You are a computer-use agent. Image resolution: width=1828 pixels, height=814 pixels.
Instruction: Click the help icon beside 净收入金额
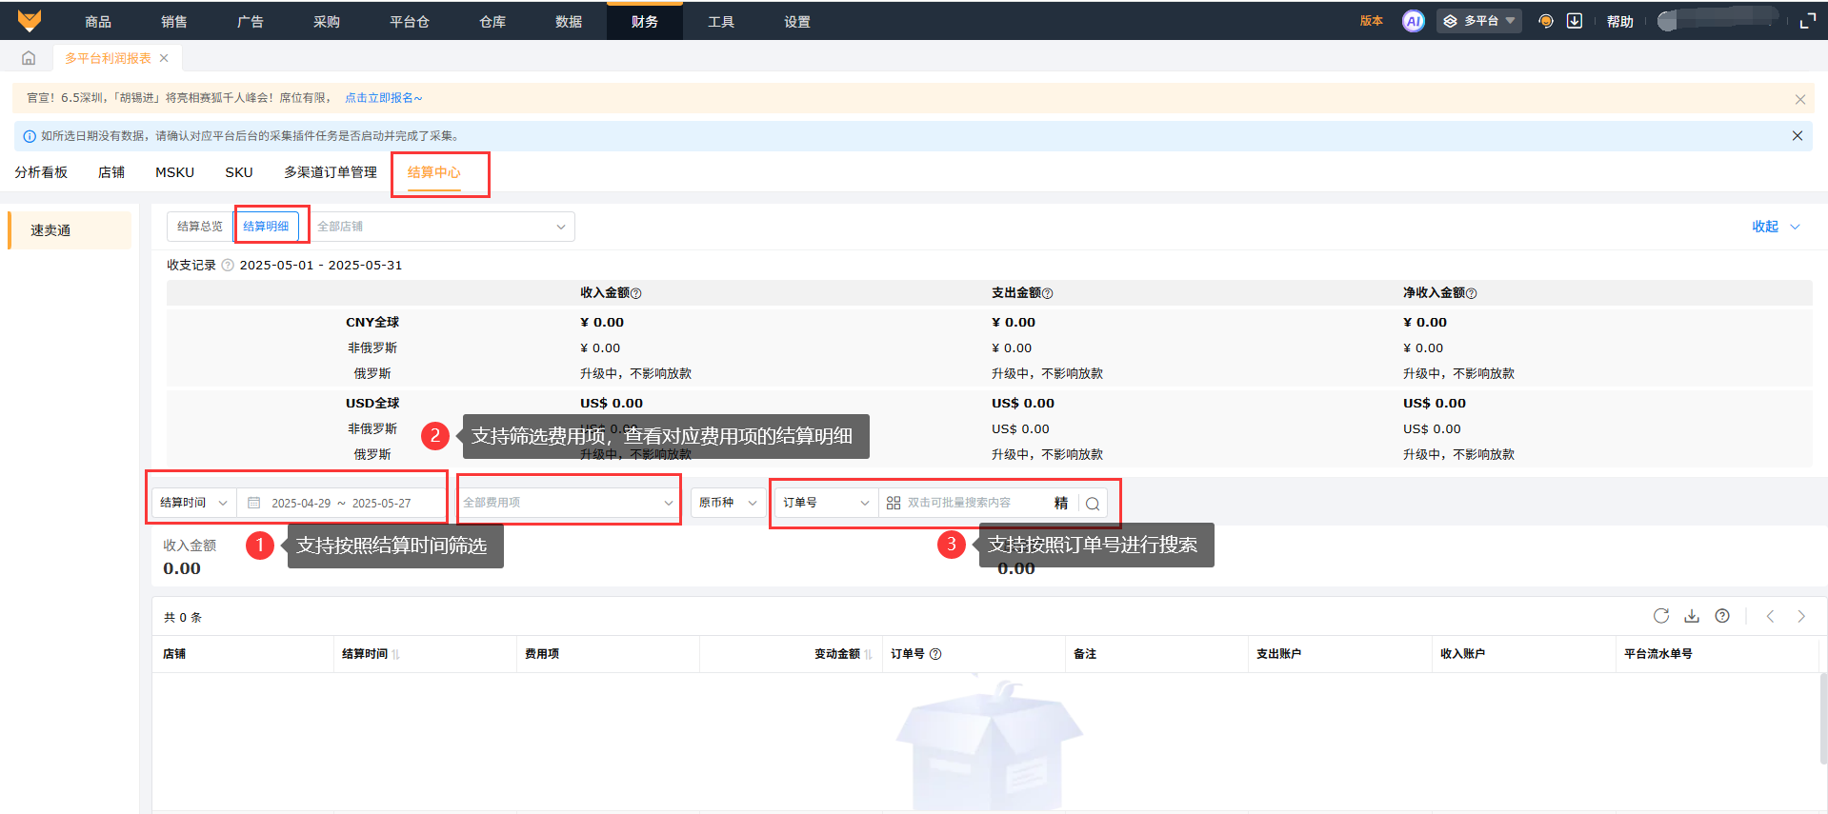pos(1472,293)
